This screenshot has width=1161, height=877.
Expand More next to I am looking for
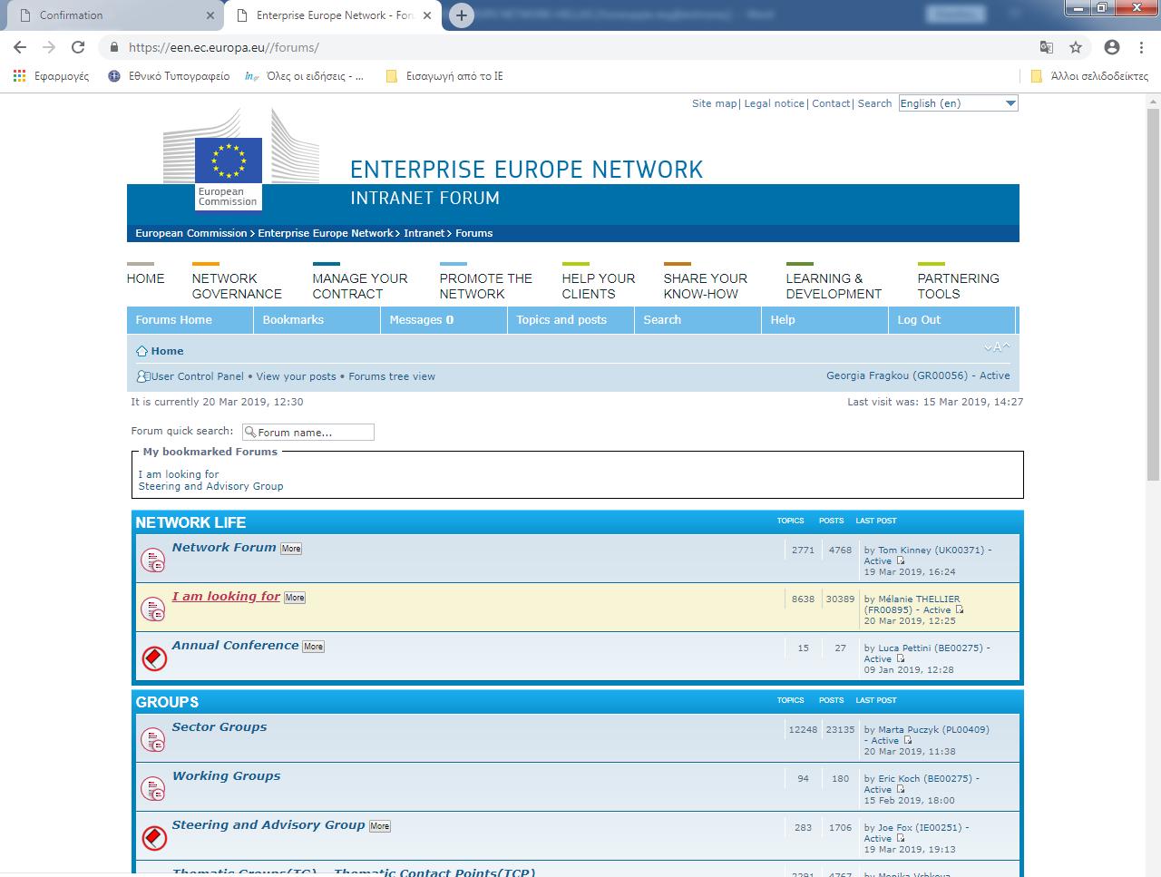click(x=295, y=598)
